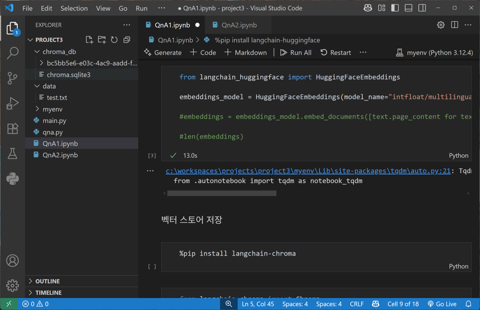This screenshot has width=480, height=310.
Task: Toggle the secondary side bar
Action: pyautogui.click(x=422, y=8)
